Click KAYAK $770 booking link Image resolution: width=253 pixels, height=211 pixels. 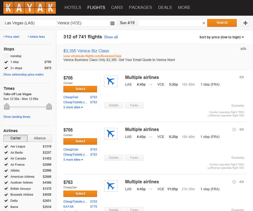coord(80,207)
